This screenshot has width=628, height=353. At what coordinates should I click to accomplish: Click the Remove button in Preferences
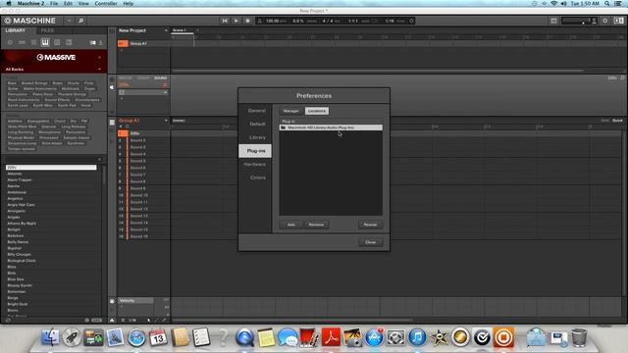click(316, 225)
